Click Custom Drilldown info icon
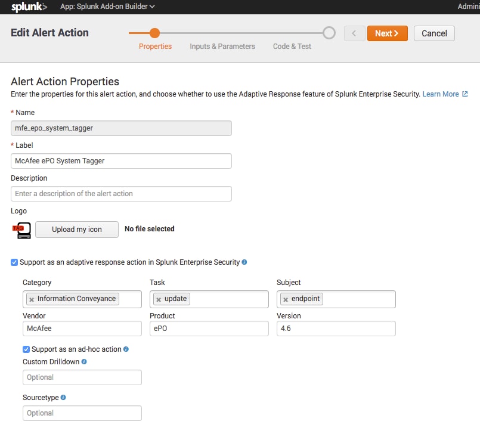 [84, 362]
